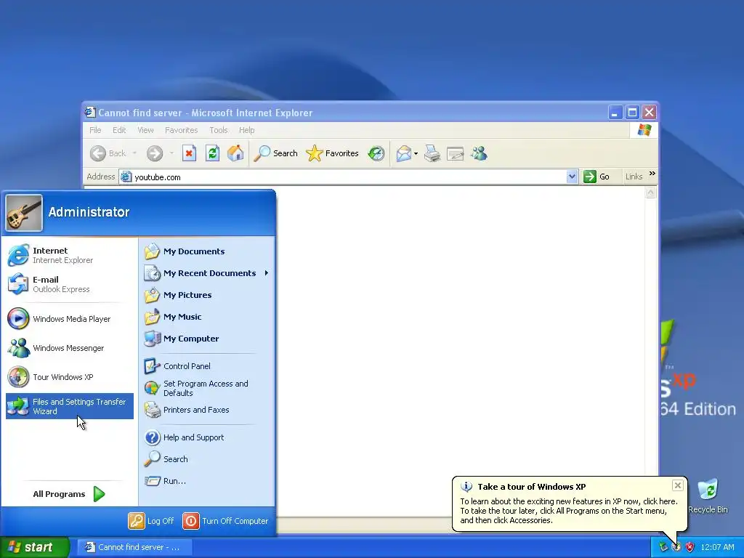Click the Home icon in toolbar
The image size is (744, 558).
(235, 153)
